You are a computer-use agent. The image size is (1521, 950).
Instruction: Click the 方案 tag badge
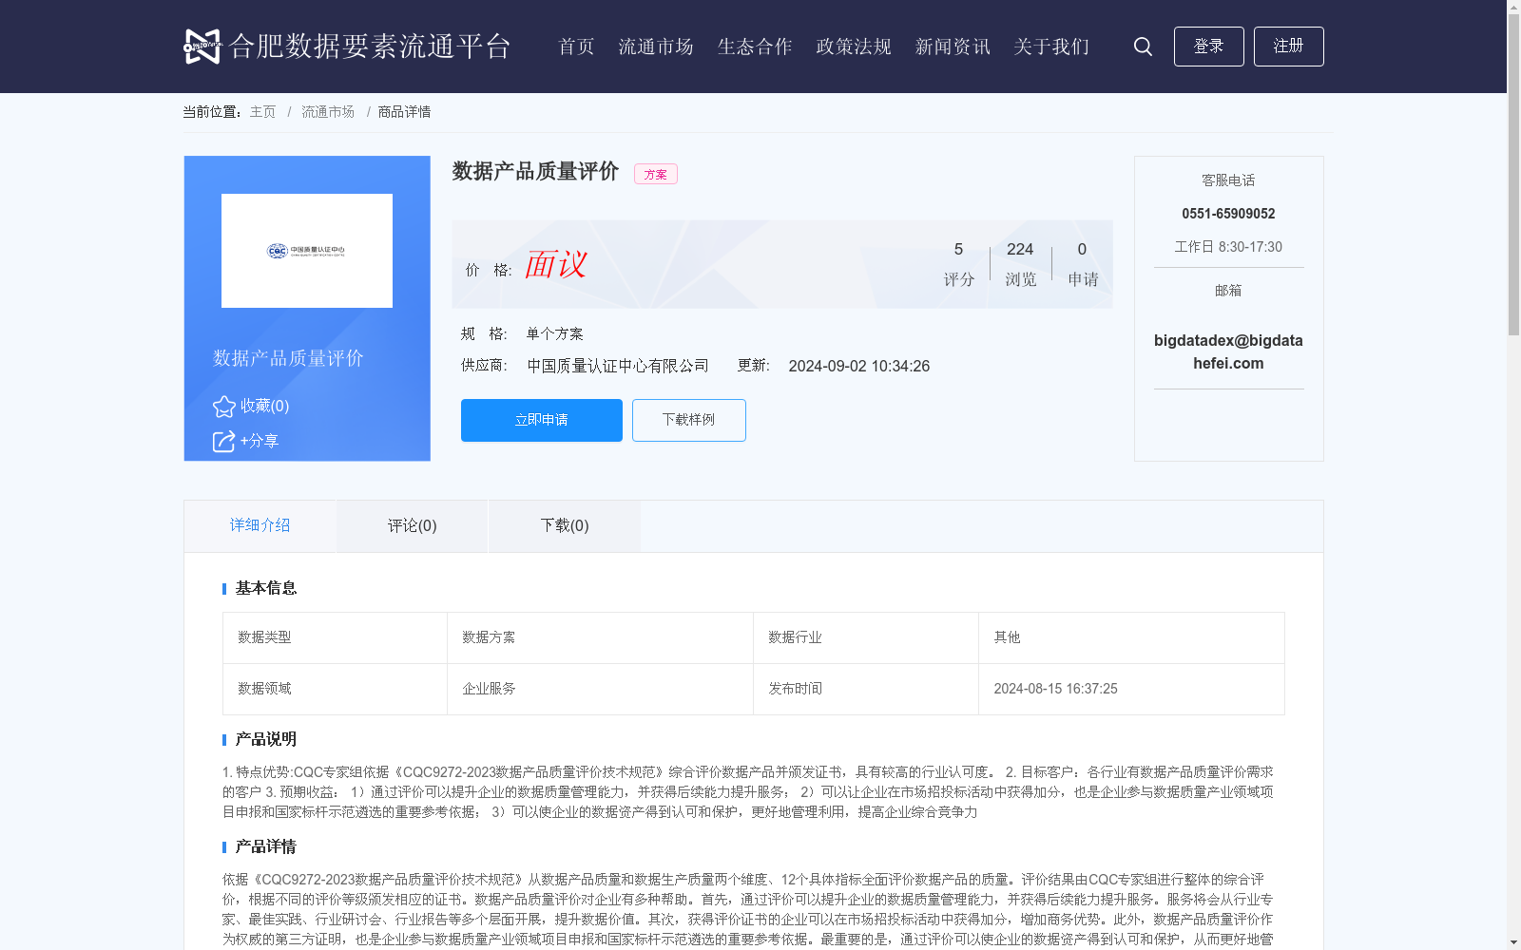click(x=656, y=174)
